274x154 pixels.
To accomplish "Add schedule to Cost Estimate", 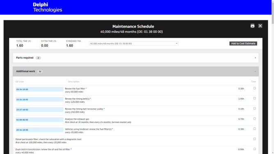I will (x=243, y=43).
